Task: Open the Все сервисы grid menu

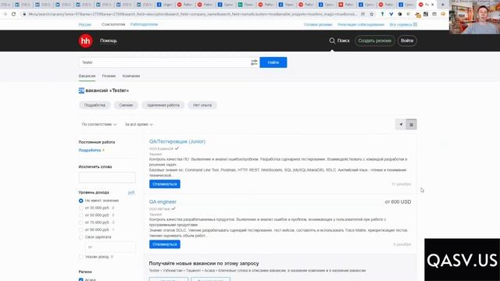Action: [x=403, y=24]
